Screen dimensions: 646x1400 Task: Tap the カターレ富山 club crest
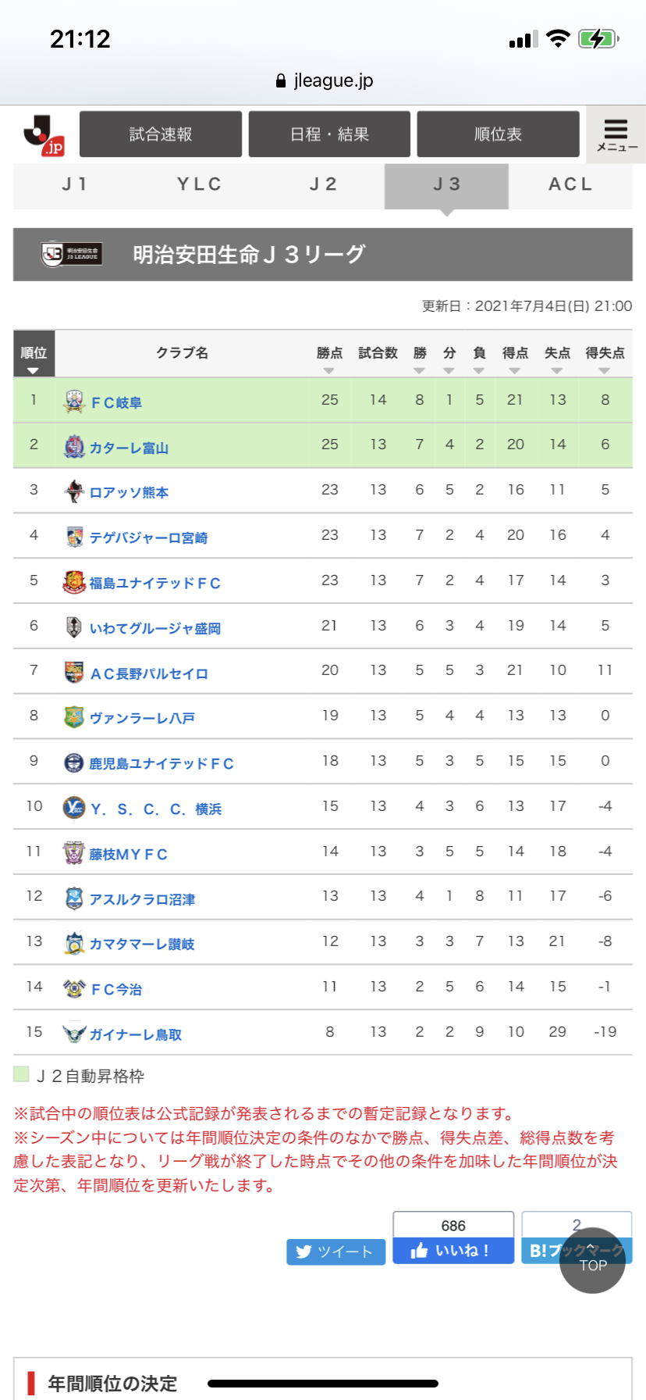pyautogui.click(x=74, y=447)
